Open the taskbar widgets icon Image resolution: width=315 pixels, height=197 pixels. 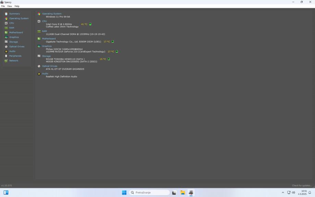[x=6, y=193]
